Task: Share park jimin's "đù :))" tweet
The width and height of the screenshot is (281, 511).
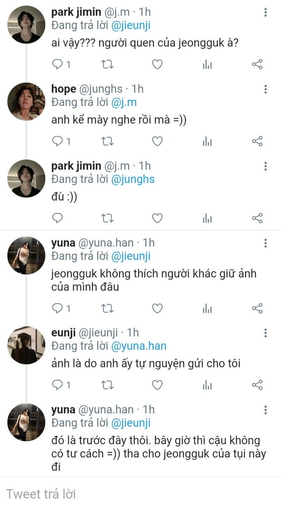Action: pos(257,218)
